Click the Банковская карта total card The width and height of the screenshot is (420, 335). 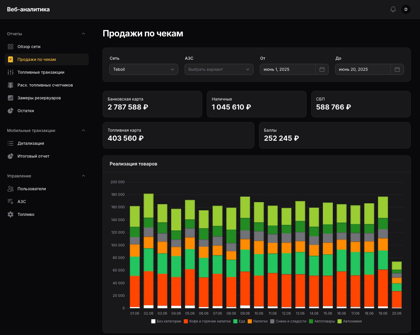tap(152, 104)
